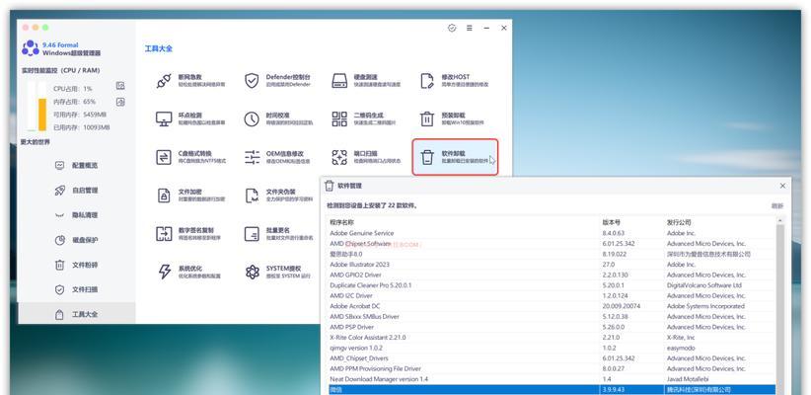Screen dimensions: 811x395
Task: Open the Defender控制台 shield tool
Action: click(x=278, y=81)
